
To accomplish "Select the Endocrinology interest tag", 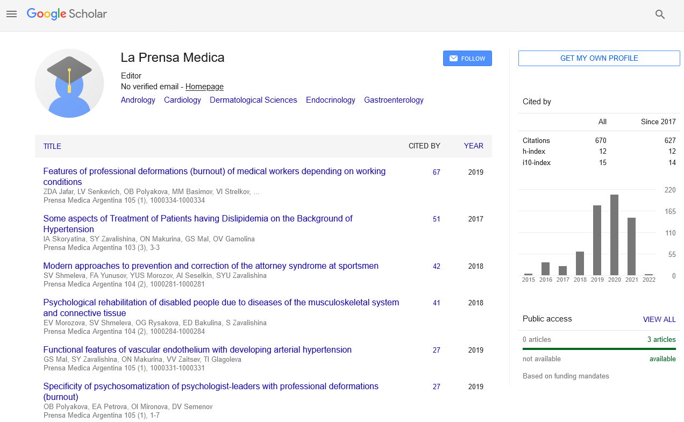I will 331,100.
